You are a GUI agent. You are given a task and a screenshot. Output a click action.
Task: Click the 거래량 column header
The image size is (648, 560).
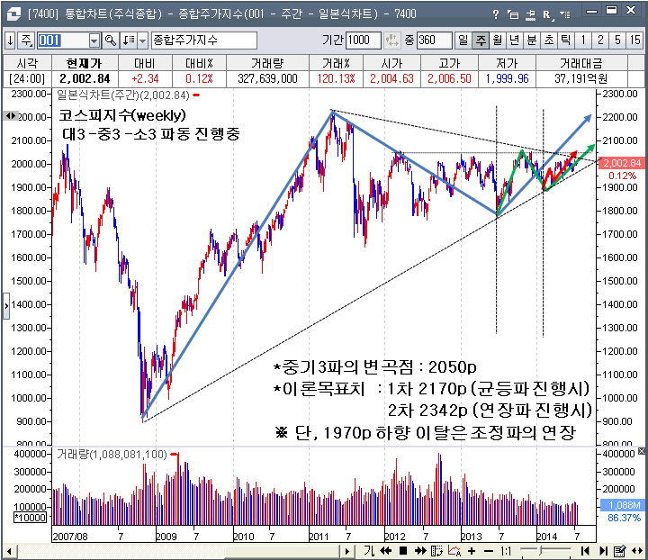point(267,63)
